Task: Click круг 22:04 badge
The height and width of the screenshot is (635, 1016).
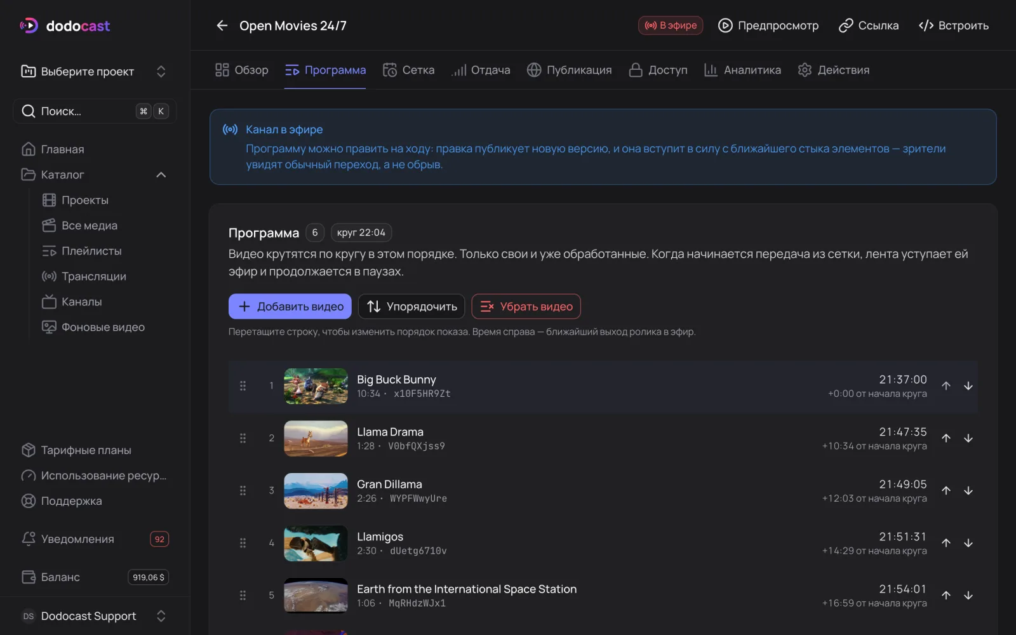Action: pyautogui.click(x=361, y=232)
